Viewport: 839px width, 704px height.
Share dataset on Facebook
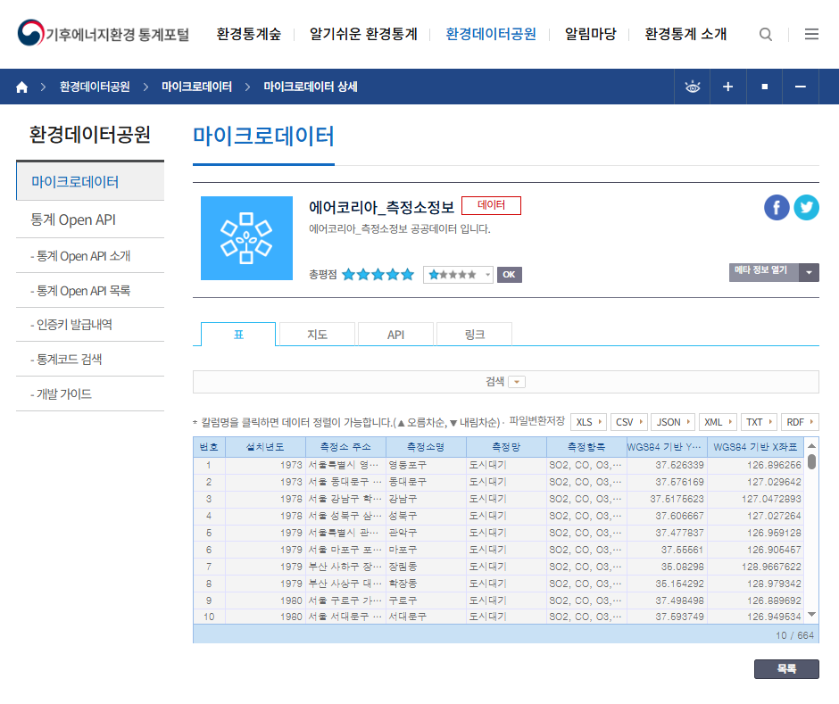[x=777, y=207]
